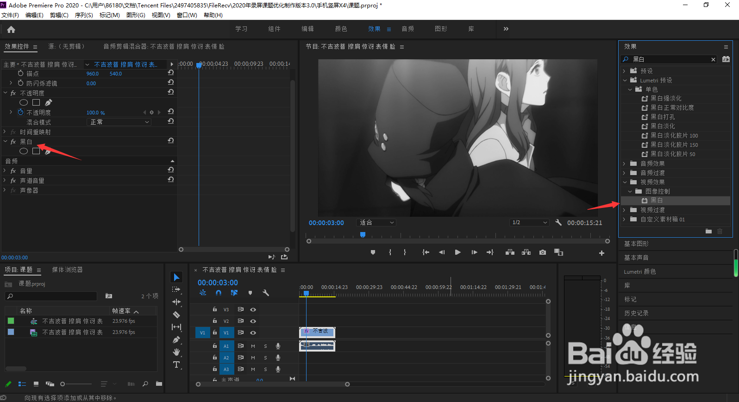
Task: Toggle V1 track output eye
Action: pyautogui.click(x=253, y=333)
